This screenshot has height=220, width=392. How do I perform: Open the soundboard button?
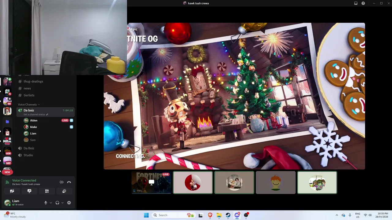click(64, 191)
